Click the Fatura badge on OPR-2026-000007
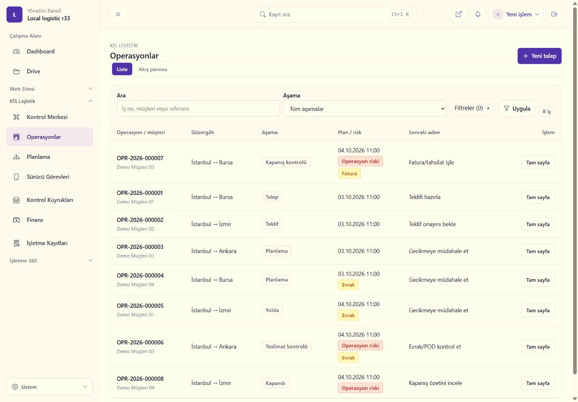The height and width of the screenshot is (402, 578). 349,173
